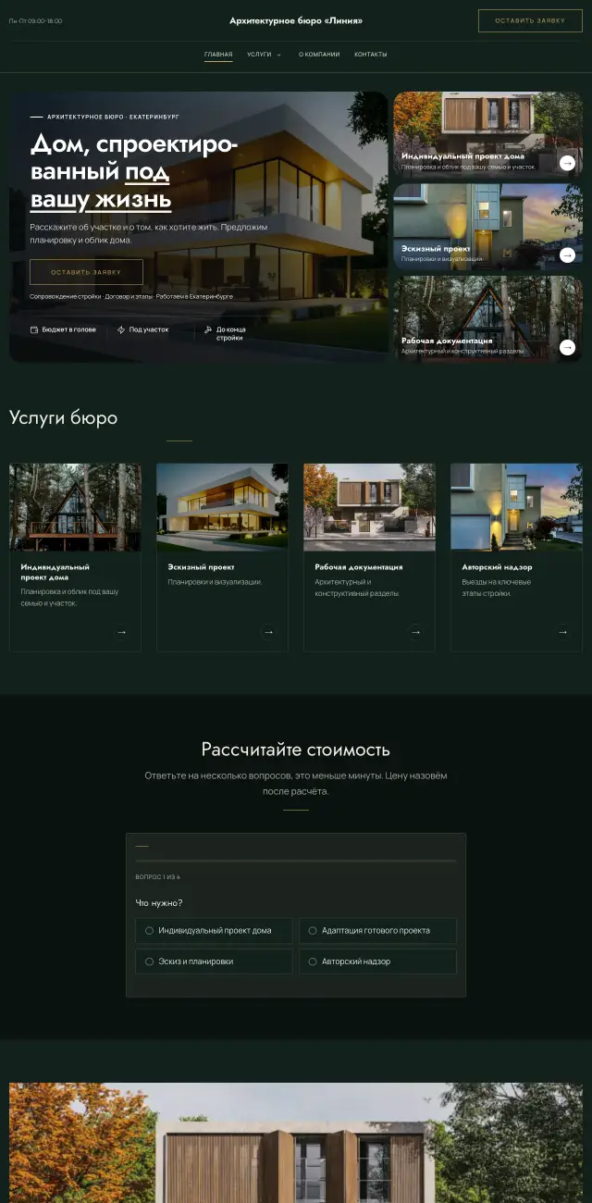592x1203 pixels.
Task: Click the text «Архитектурный и конструктивный разделы» in services
Action: (357, 588)
